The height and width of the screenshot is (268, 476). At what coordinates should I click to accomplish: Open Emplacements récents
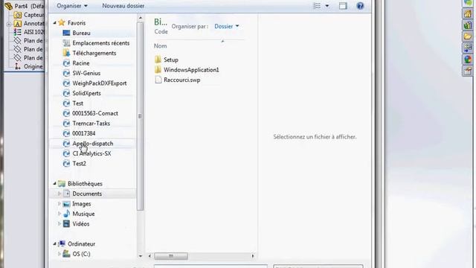pos(101,43)
